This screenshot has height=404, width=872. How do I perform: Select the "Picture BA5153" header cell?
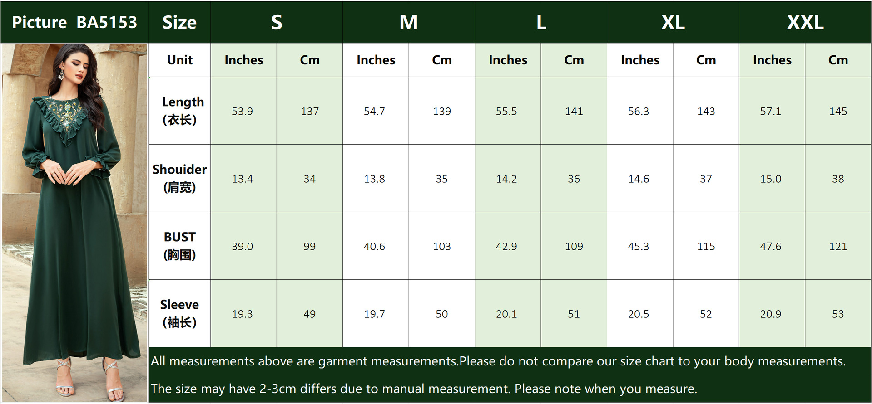(74, 22)
